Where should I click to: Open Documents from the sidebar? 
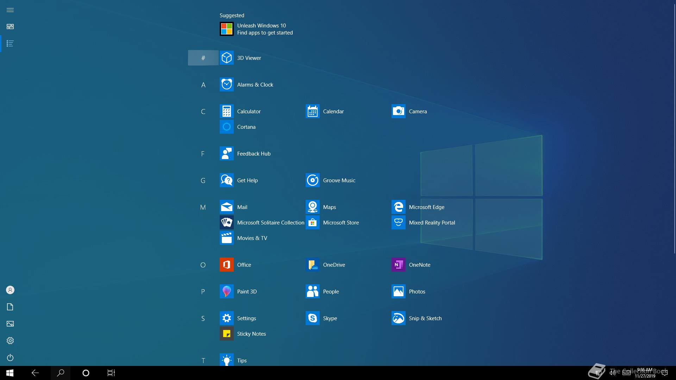(10, 307)
